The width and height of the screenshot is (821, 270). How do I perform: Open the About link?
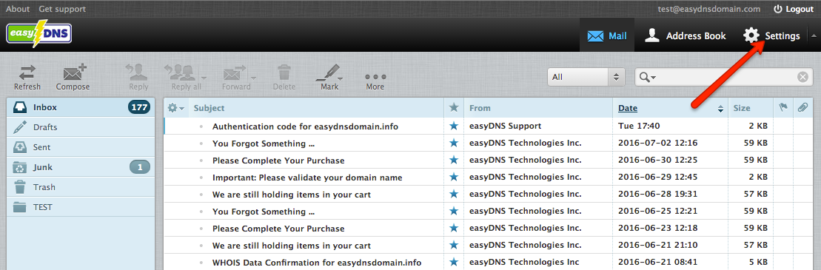pos(18,9)
